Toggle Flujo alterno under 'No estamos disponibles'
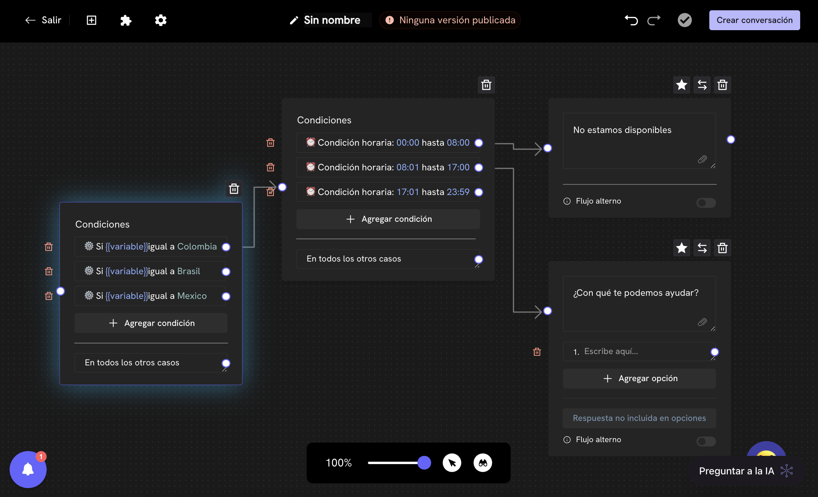Image resolution: width=818 pixels, height=497 pixels. pos(706,203)
